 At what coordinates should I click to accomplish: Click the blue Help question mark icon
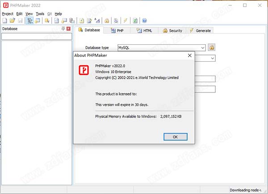(144, 21)
